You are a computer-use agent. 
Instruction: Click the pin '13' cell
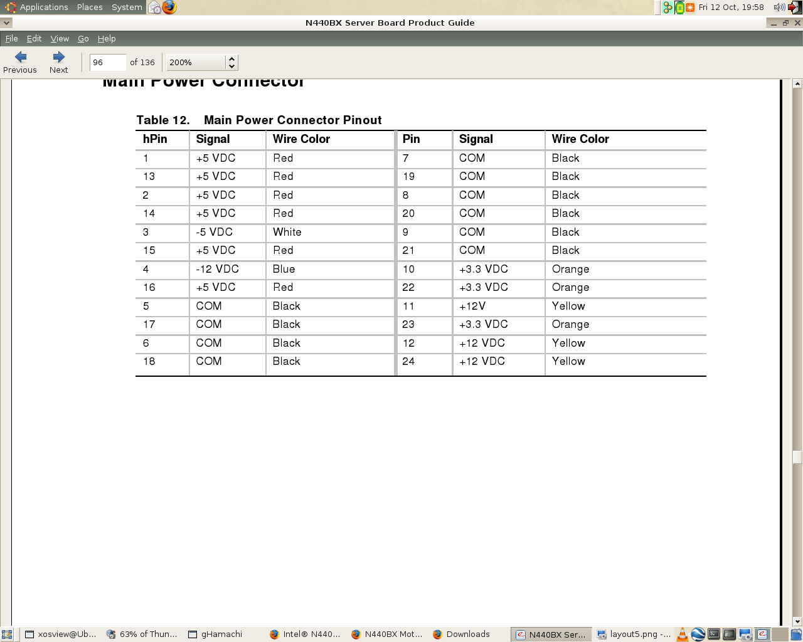(x=149, y=176)
